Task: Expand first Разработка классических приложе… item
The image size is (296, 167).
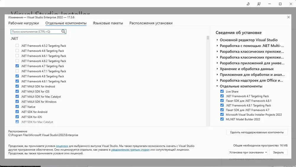Action: point(217,51)
